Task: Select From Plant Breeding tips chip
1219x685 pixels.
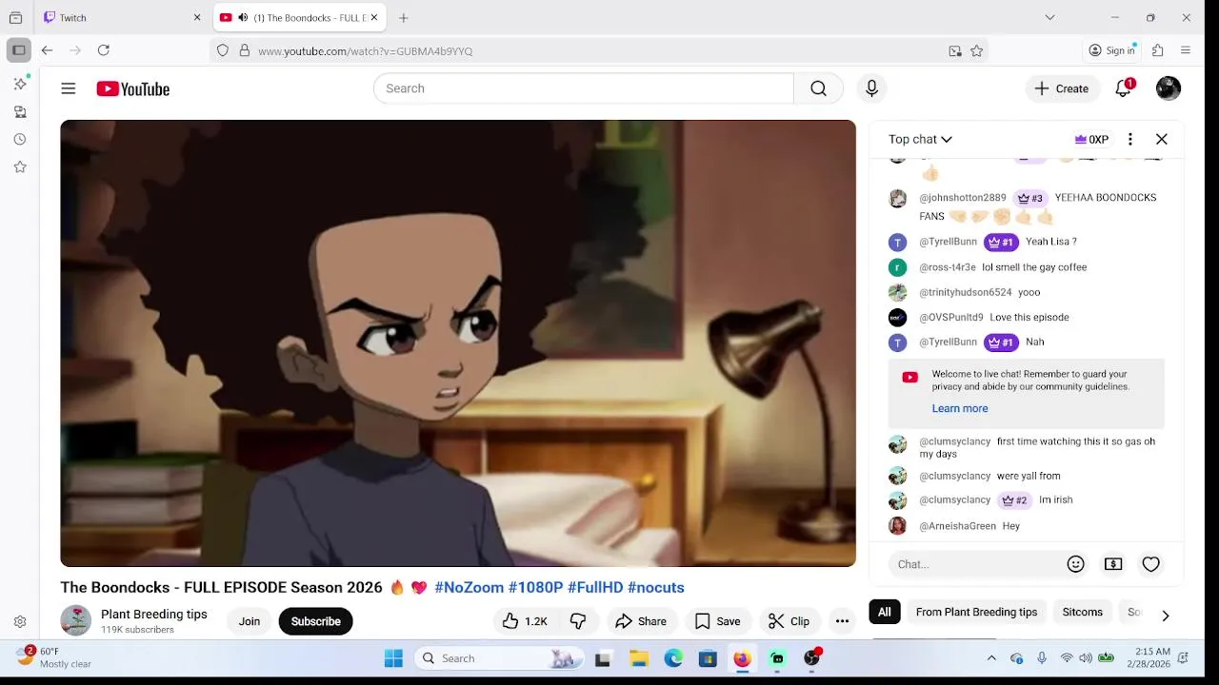Action: 976,612
